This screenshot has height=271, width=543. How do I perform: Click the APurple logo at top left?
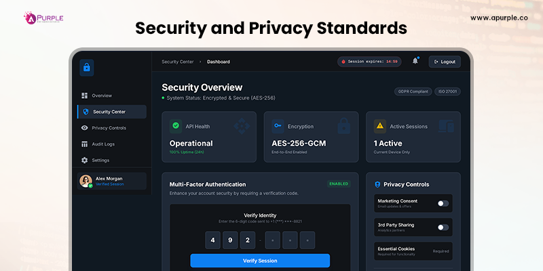pyautogui.click(x=43, y=18)
